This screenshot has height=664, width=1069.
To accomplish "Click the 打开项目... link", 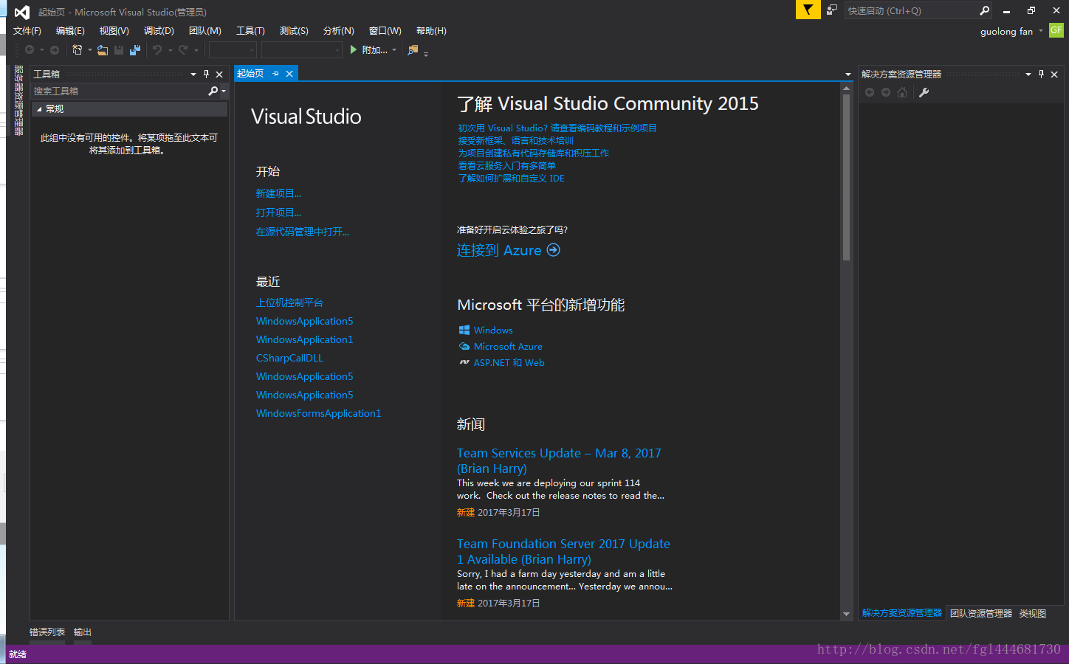I will tap(278, 212).
